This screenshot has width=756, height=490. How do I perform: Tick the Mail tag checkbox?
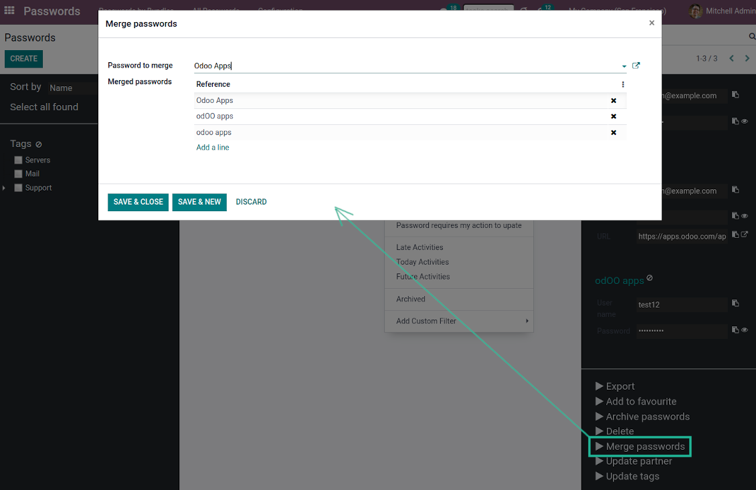(18, 174)
